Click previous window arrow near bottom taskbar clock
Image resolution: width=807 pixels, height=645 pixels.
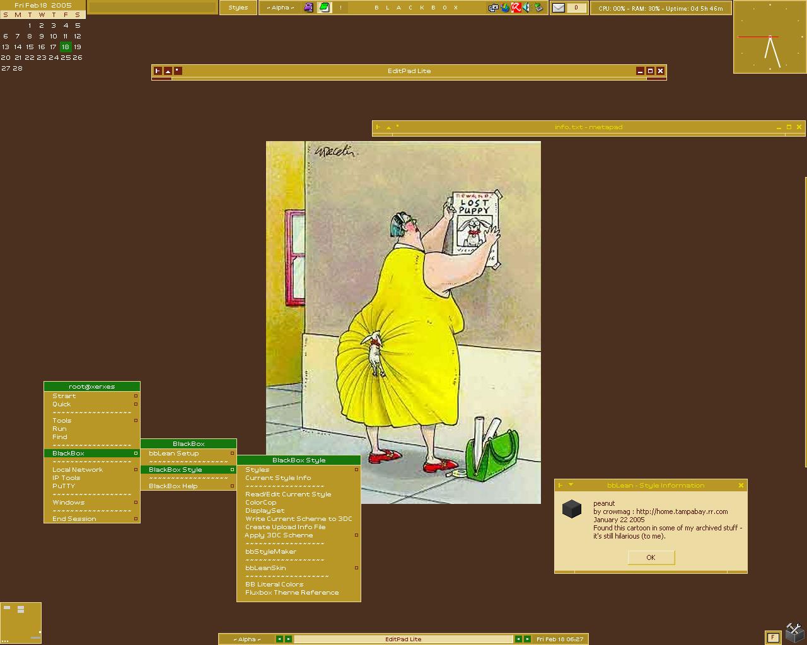[518, 639]
